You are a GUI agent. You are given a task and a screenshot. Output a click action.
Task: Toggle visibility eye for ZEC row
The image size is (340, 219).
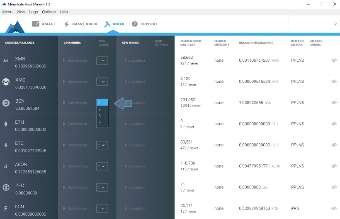click(334, 187)
